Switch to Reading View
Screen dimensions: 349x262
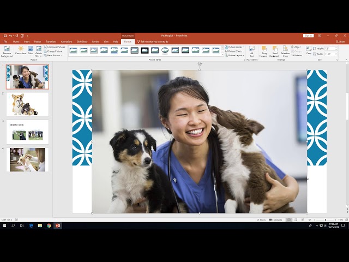[x=303, y=219]
